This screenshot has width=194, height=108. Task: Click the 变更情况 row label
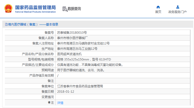tap(48, 97)
